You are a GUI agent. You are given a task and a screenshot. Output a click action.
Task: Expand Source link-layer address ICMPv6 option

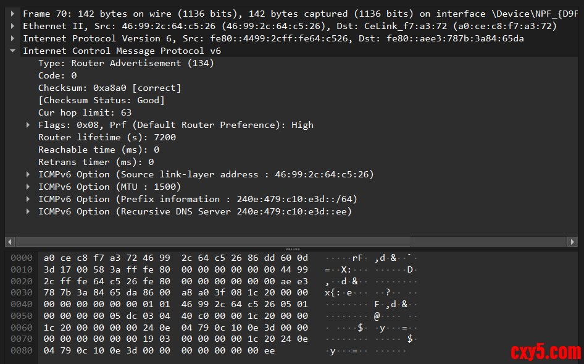[x=28, y=174]
